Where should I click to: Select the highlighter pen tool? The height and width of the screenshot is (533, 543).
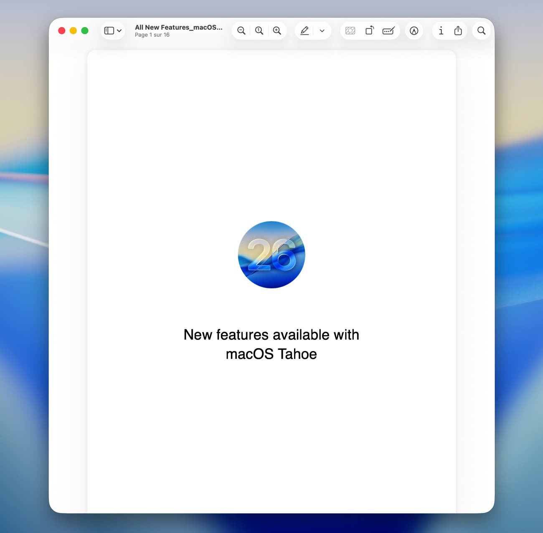[304, 31]
